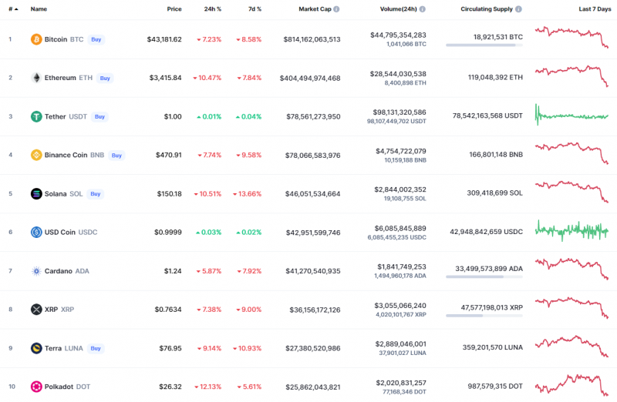This screenshot has height=402, width=617.
Task: Click the USD Coin logo
Action: 36,233
